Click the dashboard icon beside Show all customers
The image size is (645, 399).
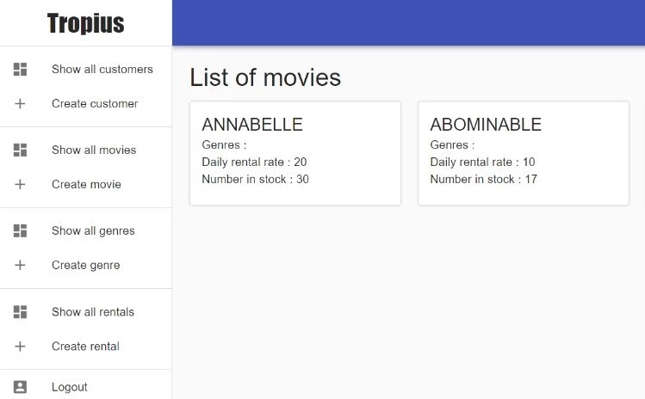point(21,70)
